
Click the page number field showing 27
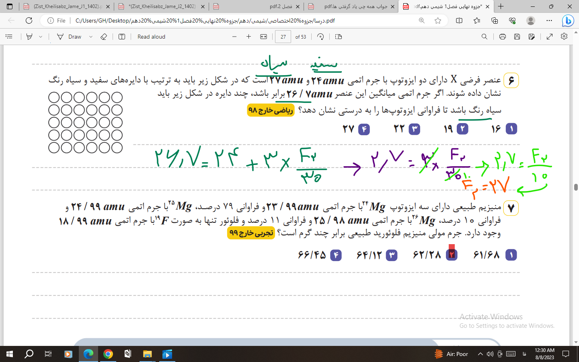283,37
